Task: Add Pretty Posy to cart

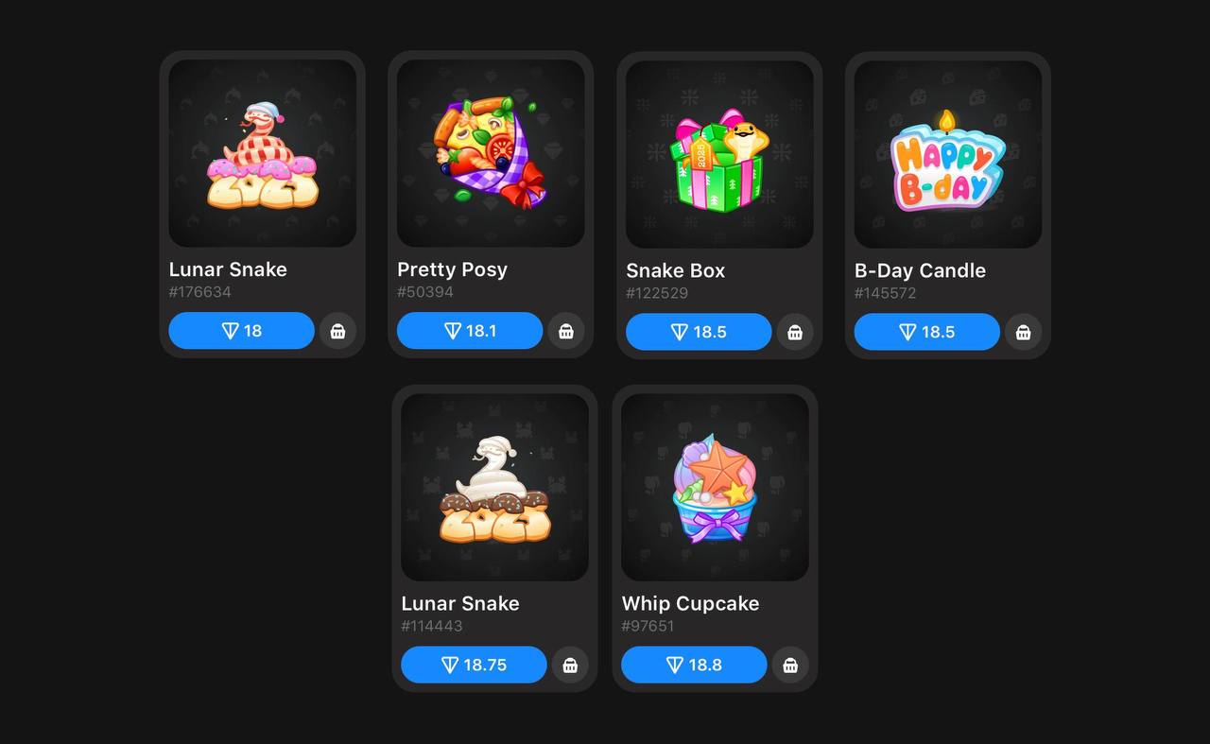Action: [x=566, y=331]
